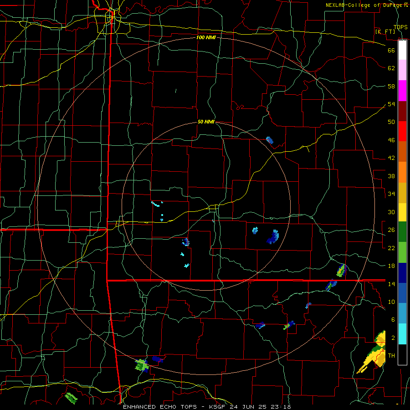Select the black TH swatch at legend bottom

pyautogui.click(x=402, y=354)
